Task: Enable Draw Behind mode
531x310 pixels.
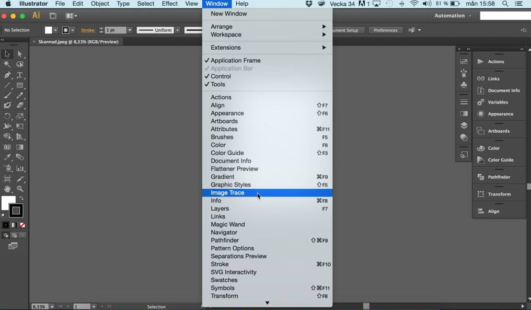Action: (14, 235)
